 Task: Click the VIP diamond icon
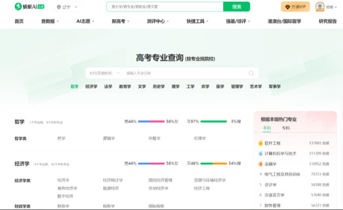288,7
